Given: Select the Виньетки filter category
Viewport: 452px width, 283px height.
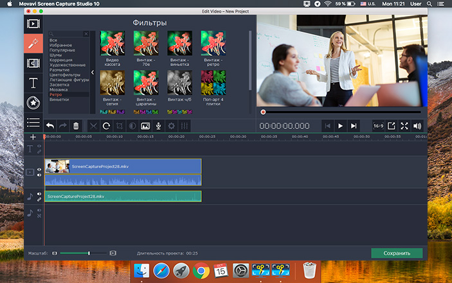Looking at the screenshot, I should click(x=59, y=99).
